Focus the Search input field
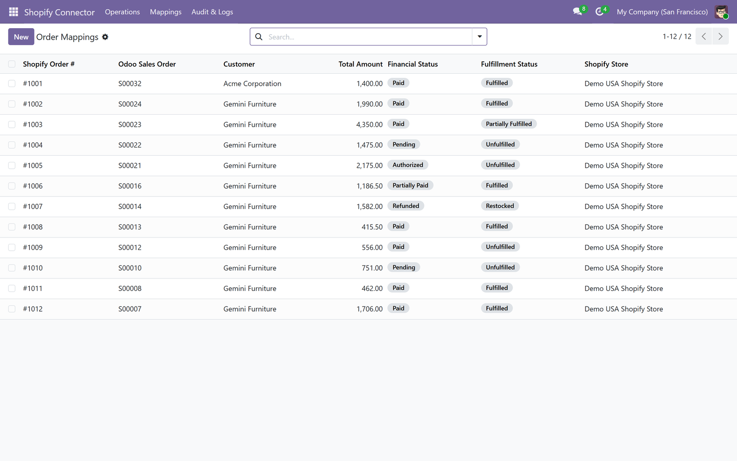This screenshot has width=737, height=461. point(368,37)
